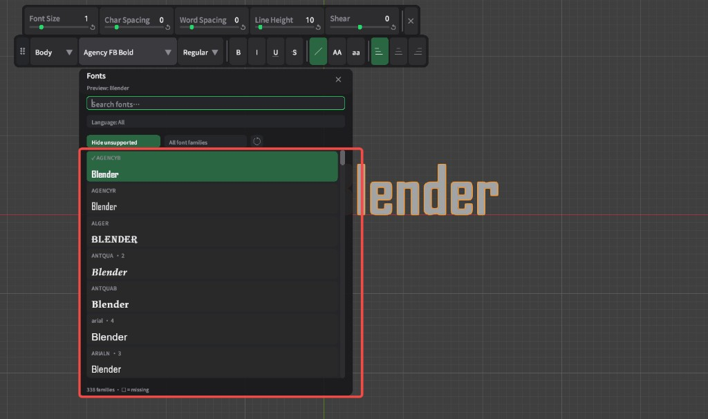Click the toolbar drag handle grip

click(x=22, y=51)
